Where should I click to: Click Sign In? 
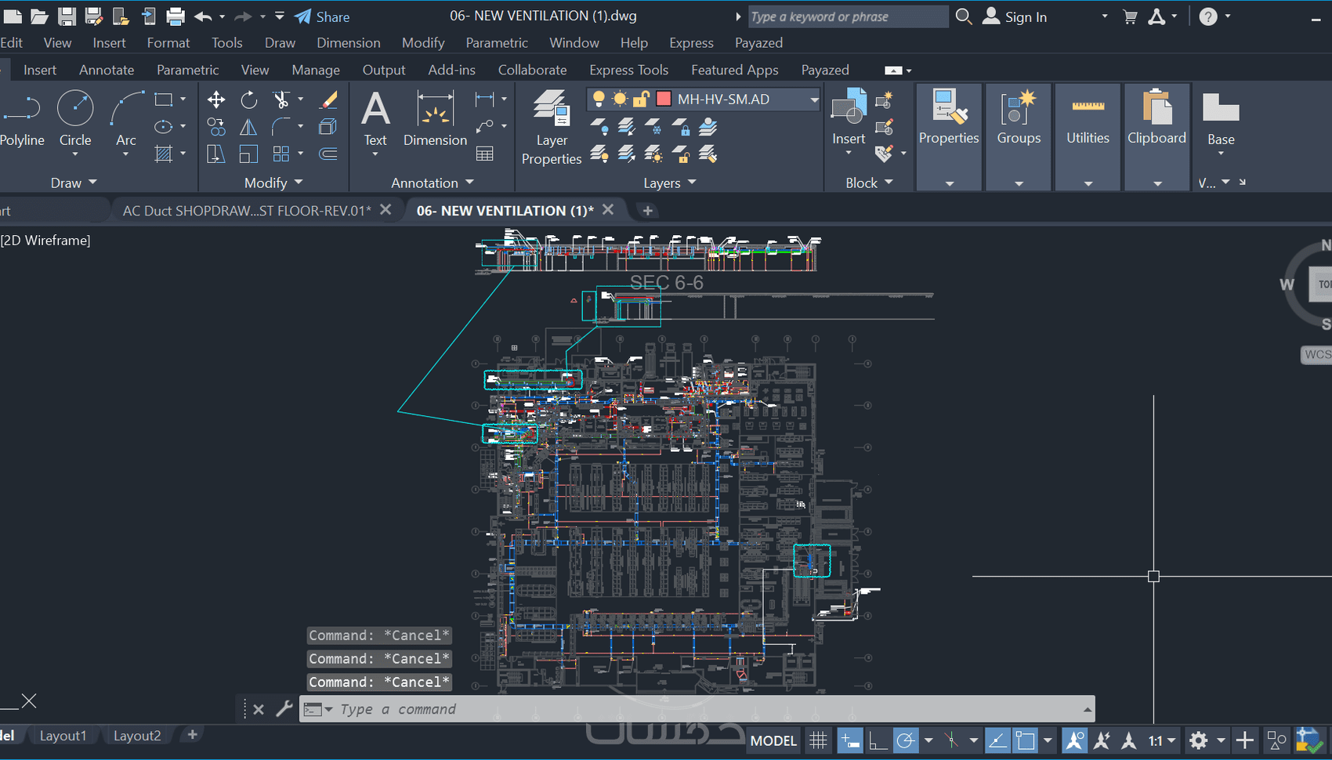tap(1025, 16)
